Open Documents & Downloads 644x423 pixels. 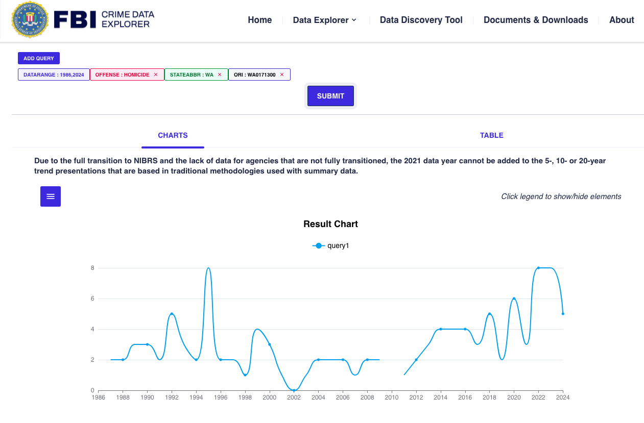[536, 20]
